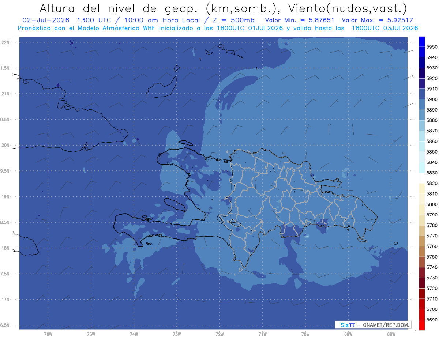Click the '68W' longitude label

point(391,334)
